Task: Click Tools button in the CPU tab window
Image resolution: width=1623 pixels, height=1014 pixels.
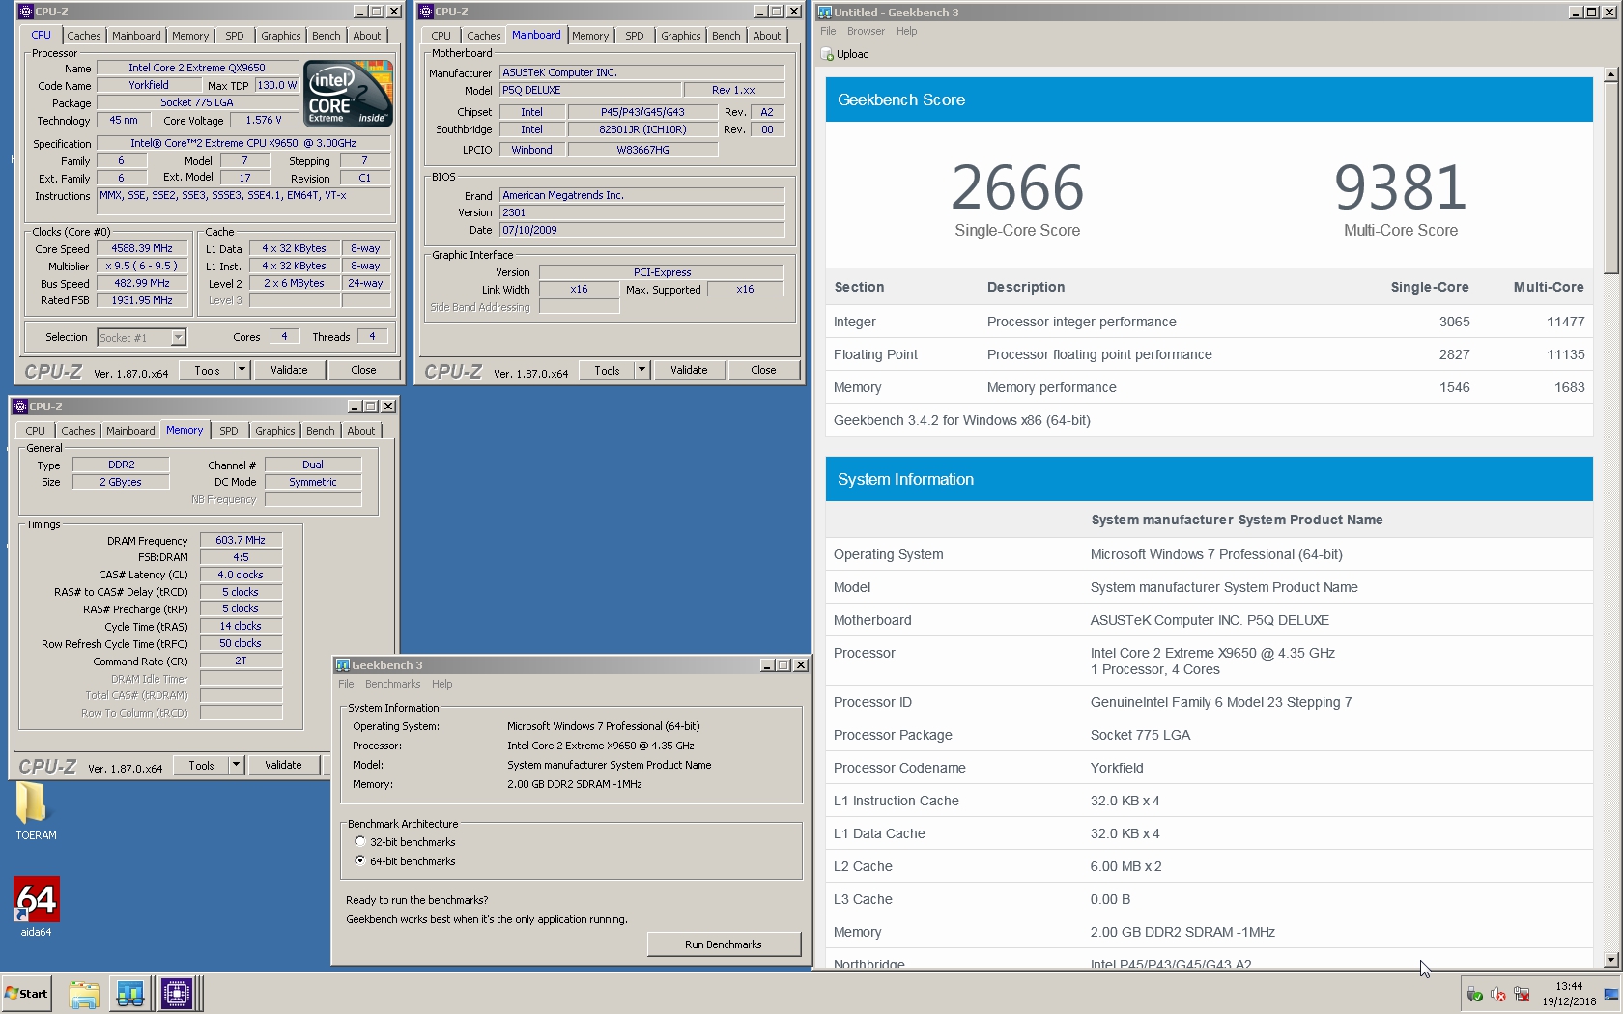Action: (207, 370)
